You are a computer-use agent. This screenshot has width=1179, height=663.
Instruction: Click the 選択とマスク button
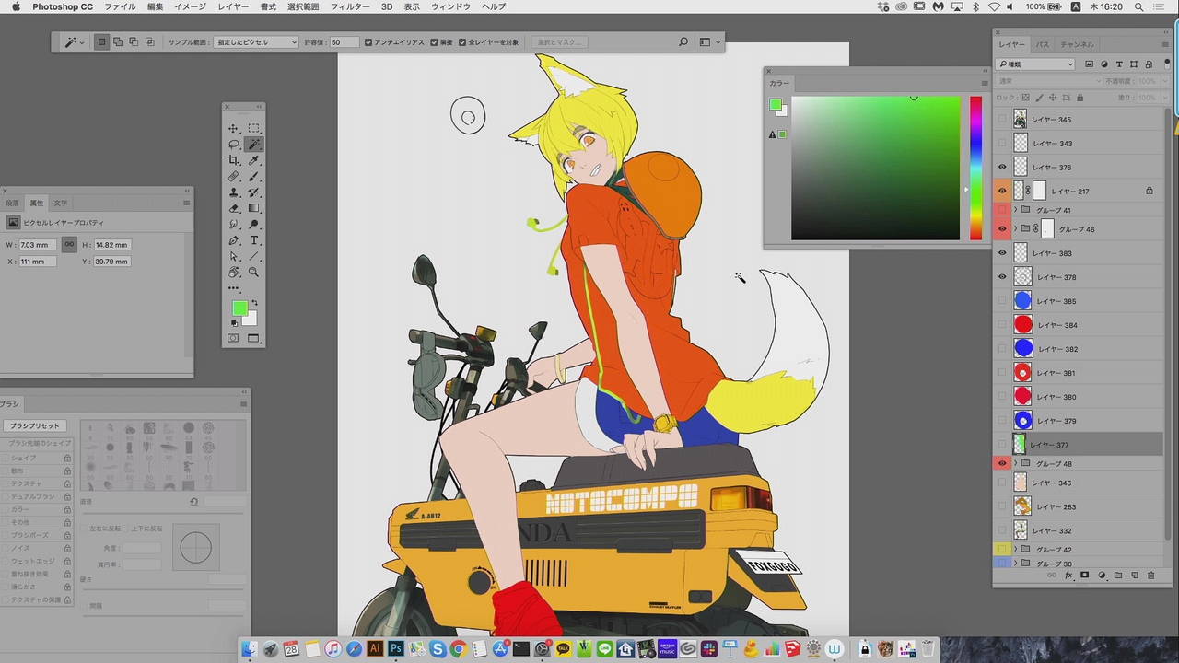point(560,42)
